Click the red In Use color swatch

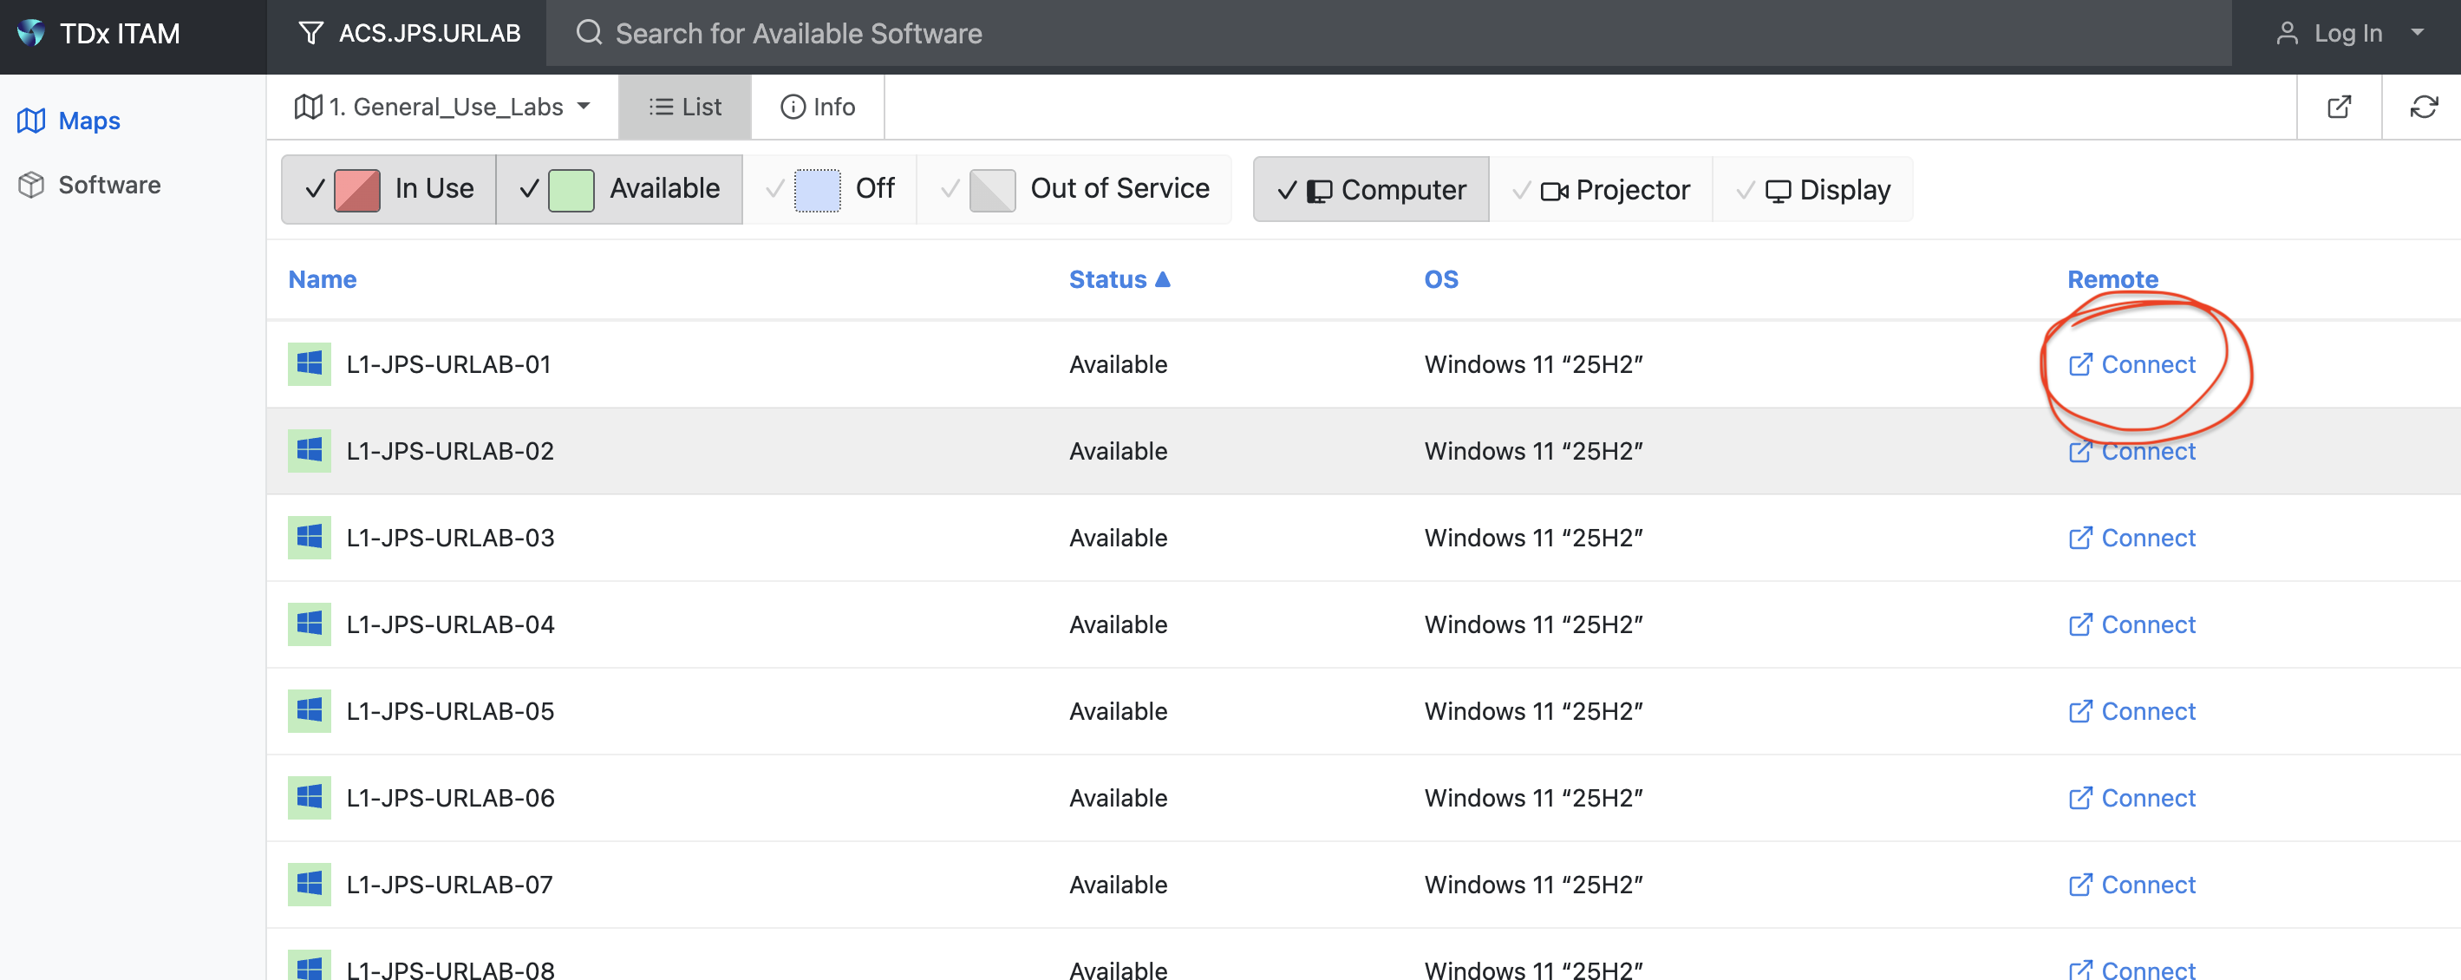click(x=357, y=189)
